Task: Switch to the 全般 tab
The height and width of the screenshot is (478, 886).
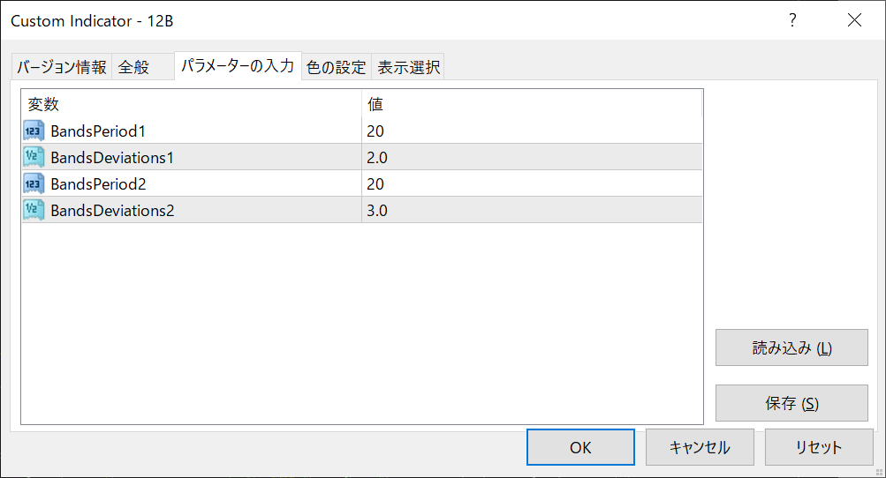Action: coord(134,67)
